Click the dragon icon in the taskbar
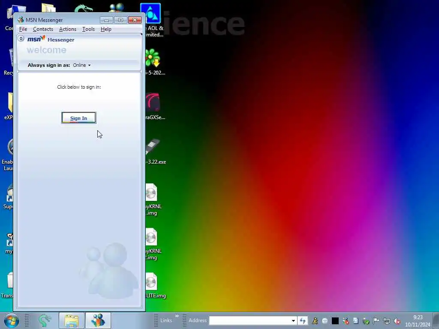Image resolution: width=439 pixels, height=329 pixels. [x=45, y=320]
